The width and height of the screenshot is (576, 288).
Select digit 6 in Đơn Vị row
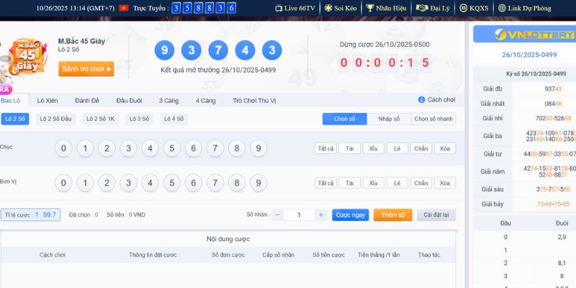click(x=194, y=183)
